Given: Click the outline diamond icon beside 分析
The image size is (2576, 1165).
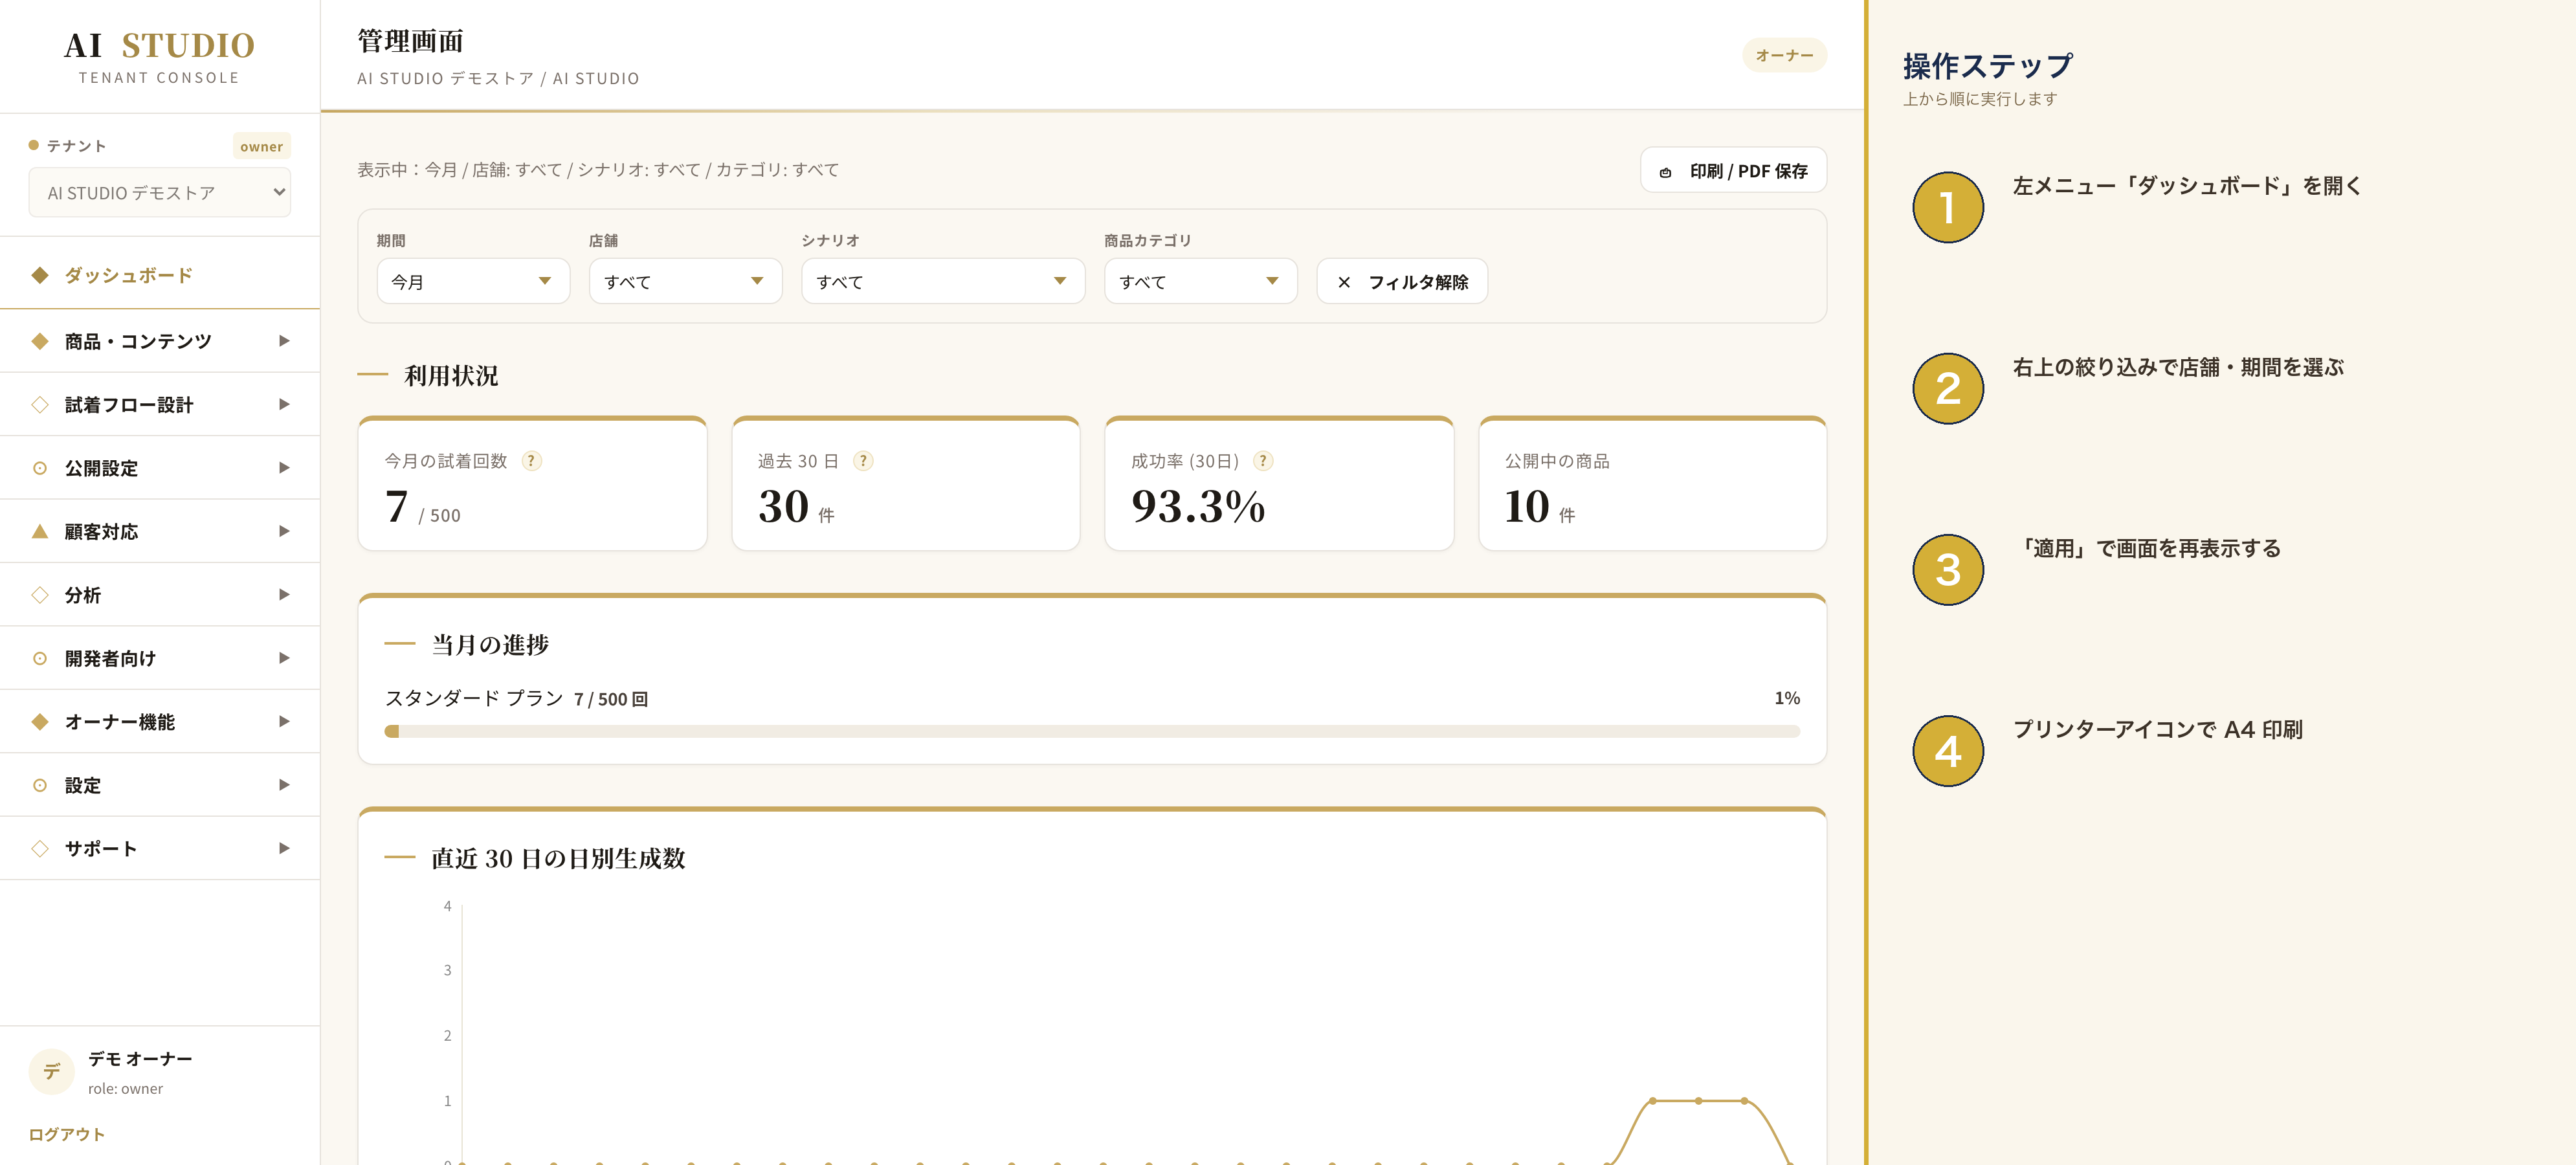Looking at the screenshot, I should (40, 595).
